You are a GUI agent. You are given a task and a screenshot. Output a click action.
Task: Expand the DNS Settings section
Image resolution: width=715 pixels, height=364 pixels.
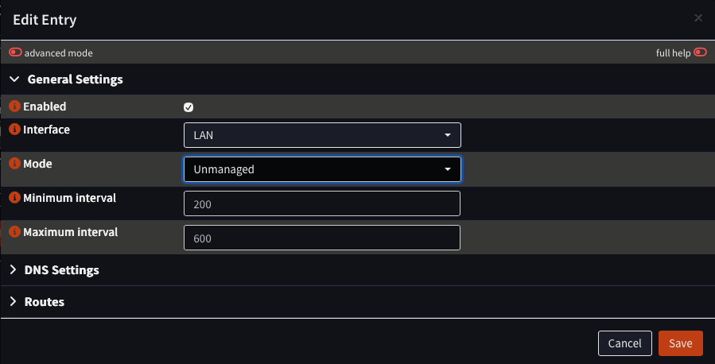click(61, 270)
